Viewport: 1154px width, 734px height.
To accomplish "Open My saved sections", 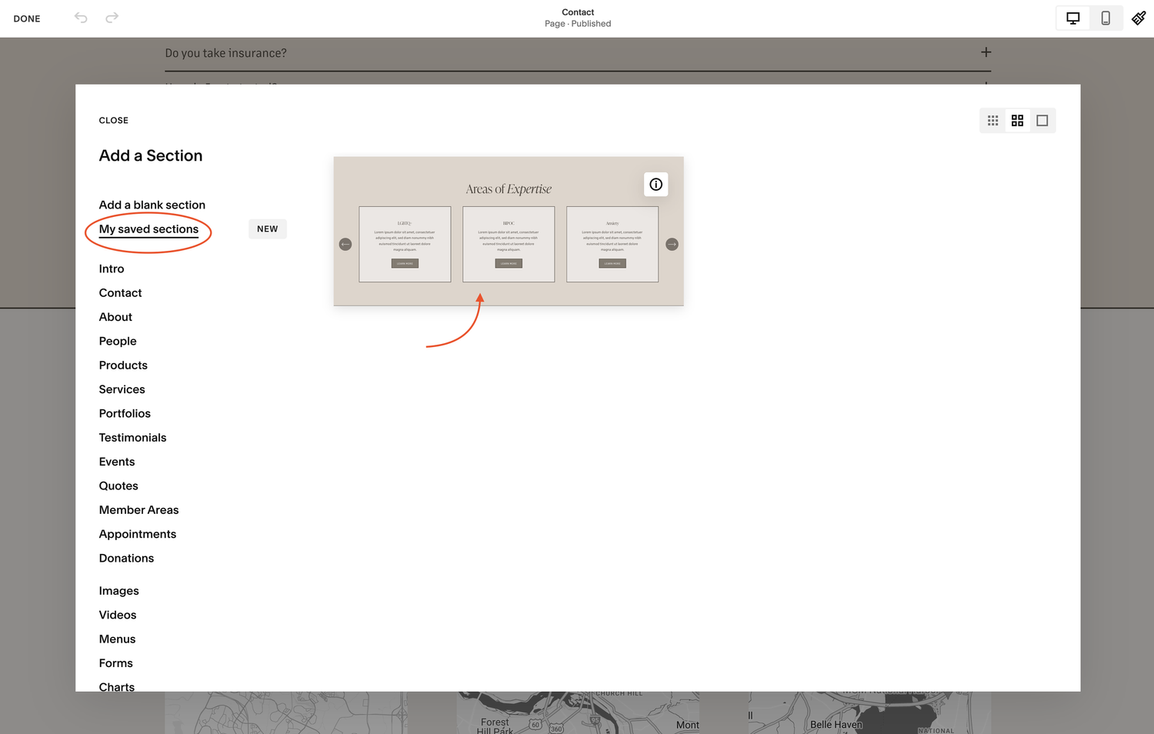I will [148, 229].
